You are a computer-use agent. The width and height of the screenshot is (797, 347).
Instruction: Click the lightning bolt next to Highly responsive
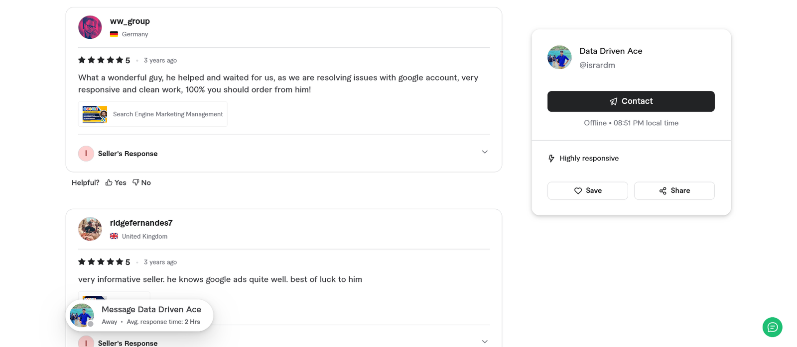[x=551, y=158]
